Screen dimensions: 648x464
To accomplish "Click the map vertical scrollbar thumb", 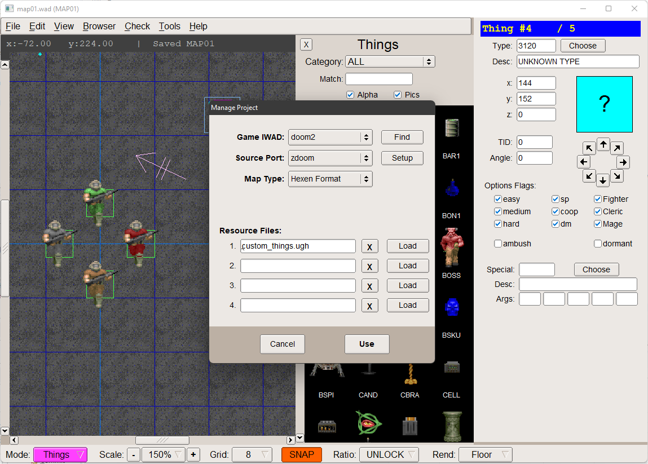I will [x=5, y=248].
